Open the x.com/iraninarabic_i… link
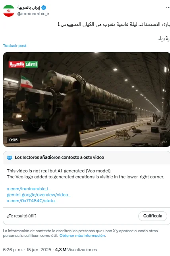 tap(29, 189)
